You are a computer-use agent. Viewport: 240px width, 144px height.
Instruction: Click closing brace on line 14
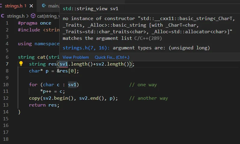[x=19, y=112]
